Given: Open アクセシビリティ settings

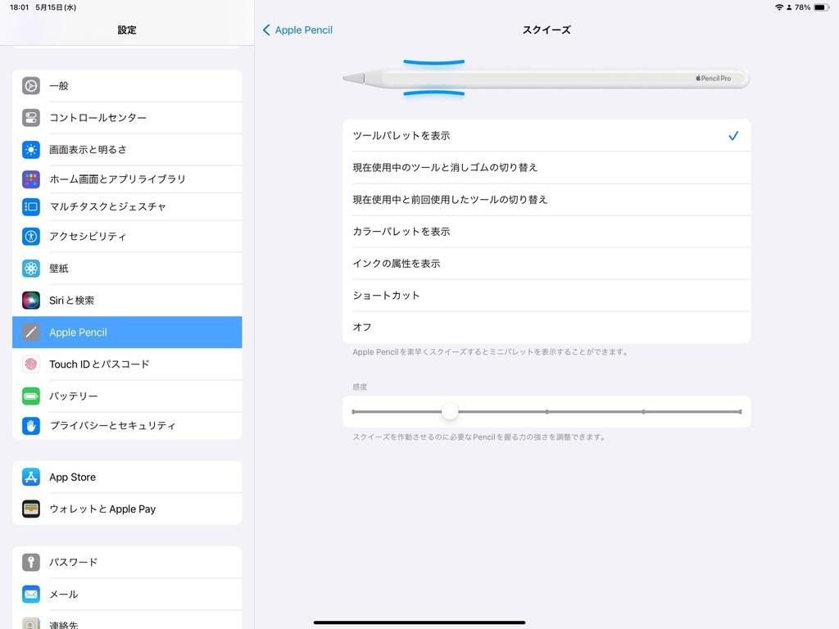Looking at the screenshot, I should (x=127, y=236).
